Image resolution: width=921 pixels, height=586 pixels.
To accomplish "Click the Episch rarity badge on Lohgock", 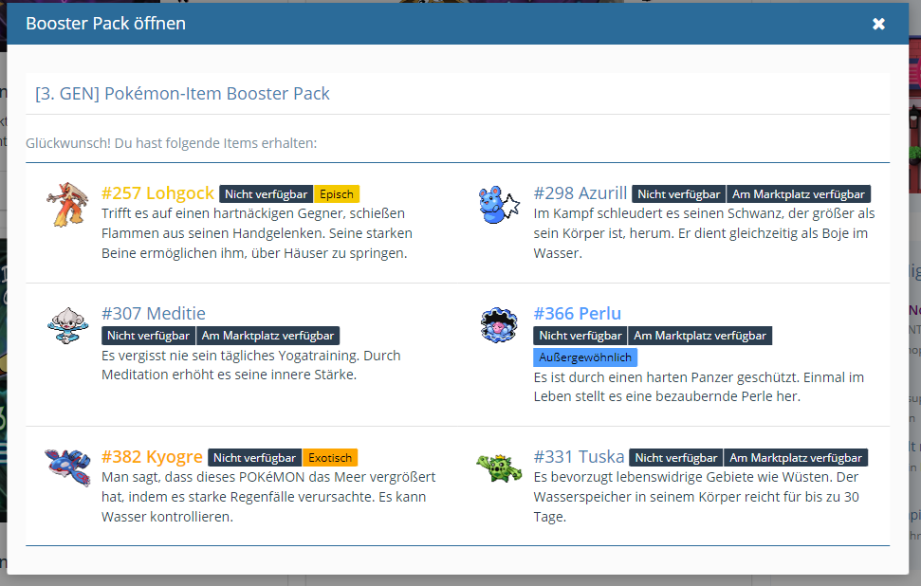I will (337, 194).
